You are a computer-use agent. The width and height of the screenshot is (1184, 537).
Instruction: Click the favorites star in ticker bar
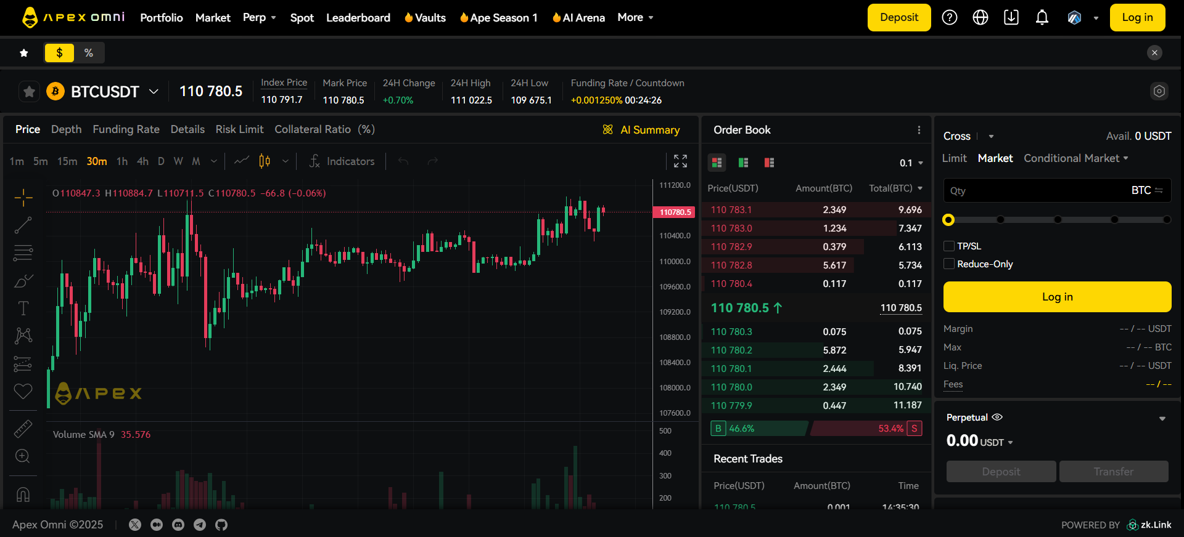click(x=24, y=53)
